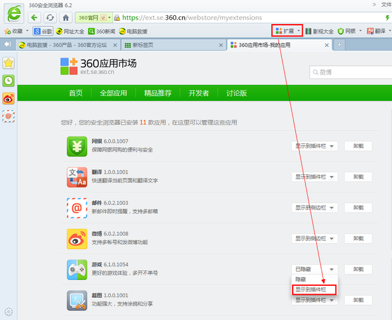The width and height of the screenshot is (392, 320).
Task: Click the 网银 app icon in list
Action: (77, 146)
